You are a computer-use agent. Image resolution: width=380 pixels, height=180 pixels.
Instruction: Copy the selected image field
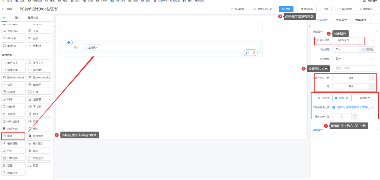(x=247, y=53)
